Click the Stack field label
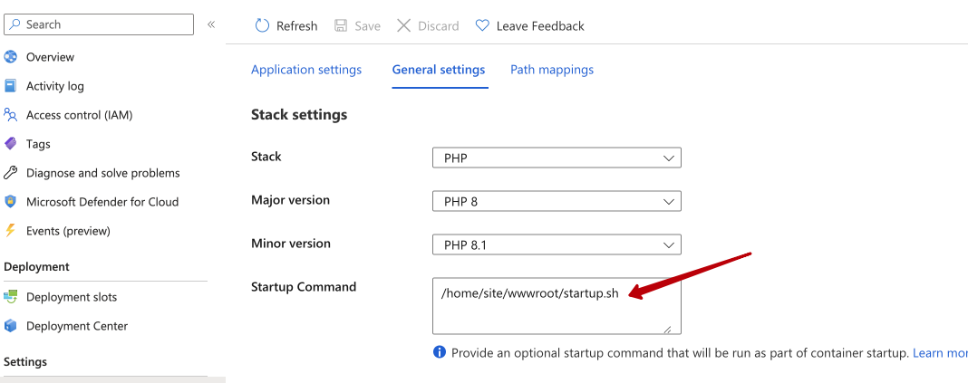968x383 pixels. click(x=266, y=157)
